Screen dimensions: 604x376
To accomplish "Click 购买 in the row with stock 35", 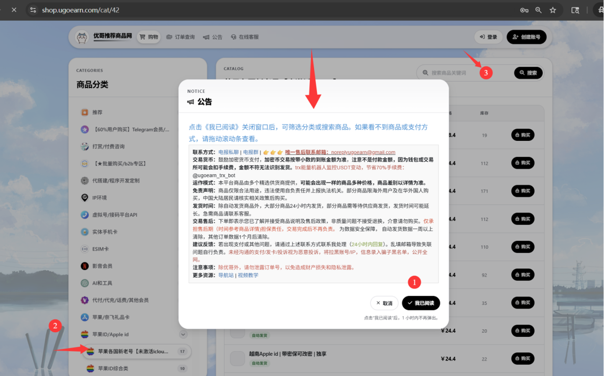I will (x=522, y=303).
